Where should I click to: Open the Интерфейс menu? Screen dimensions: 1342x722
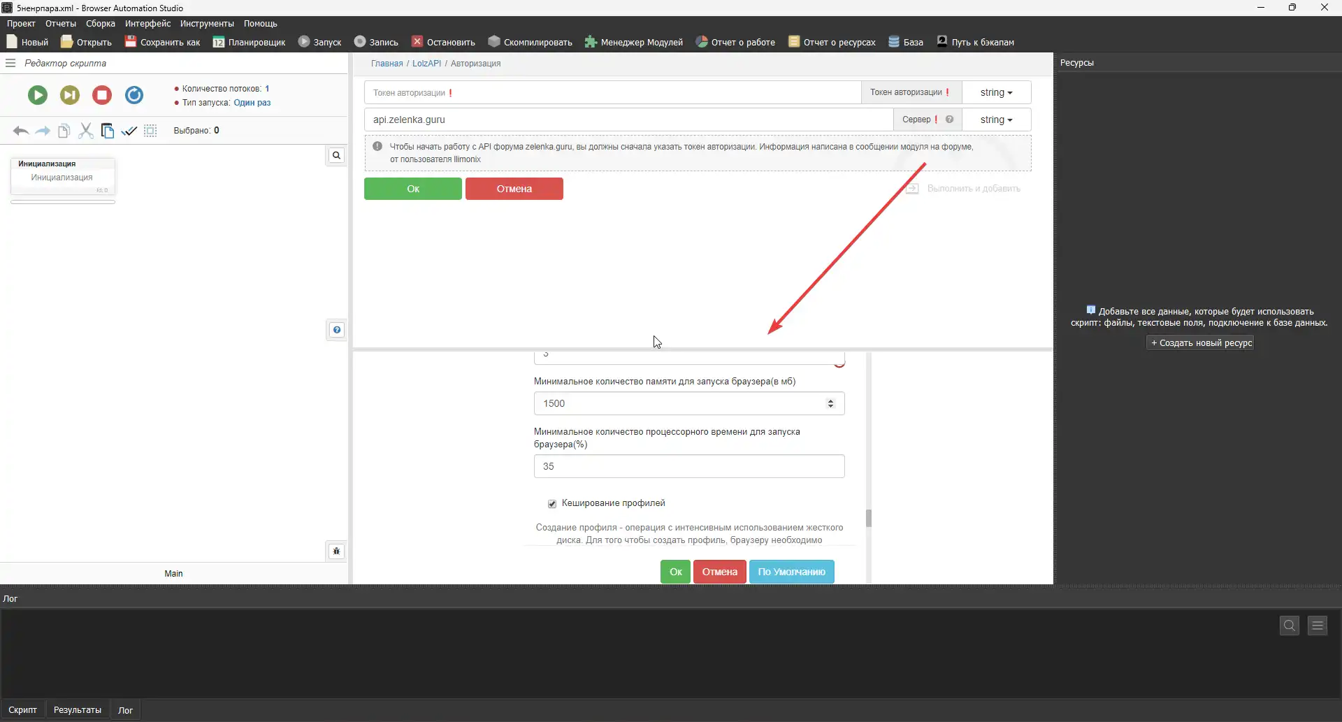147,24
